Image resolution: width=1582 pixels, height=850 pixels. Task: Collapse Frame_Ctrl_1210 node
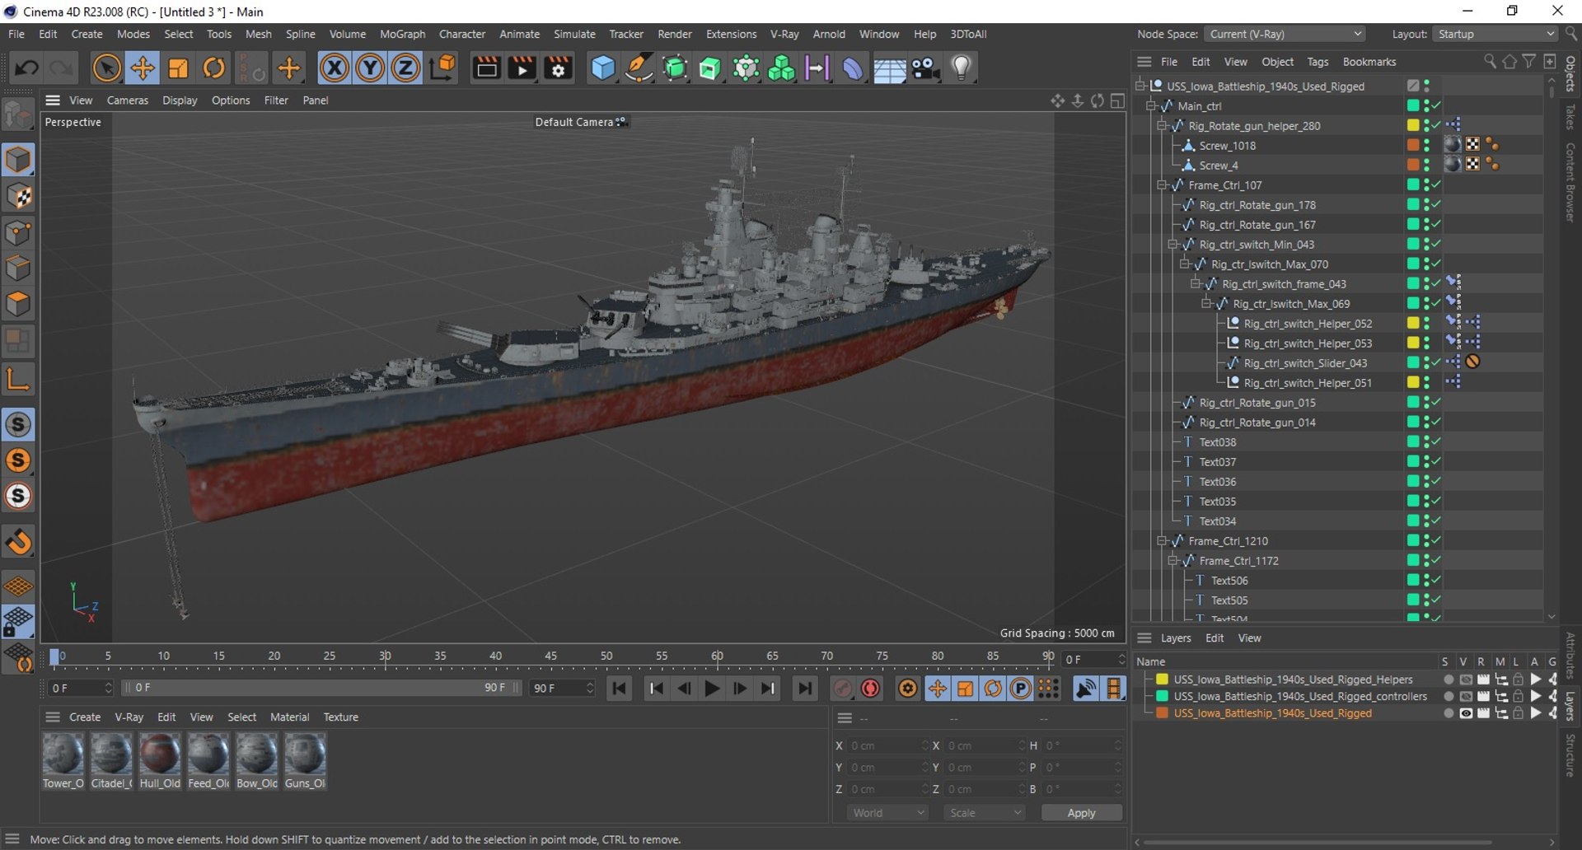coord(1162,540)
